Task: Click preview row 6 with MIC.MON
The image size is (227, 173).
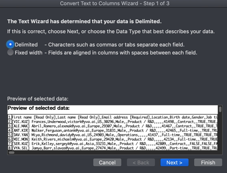Action: pos(113,139)
